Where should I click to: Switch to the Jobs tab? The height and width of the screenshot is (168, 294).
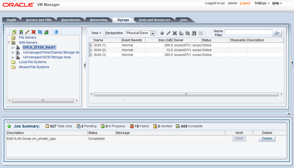184,20
